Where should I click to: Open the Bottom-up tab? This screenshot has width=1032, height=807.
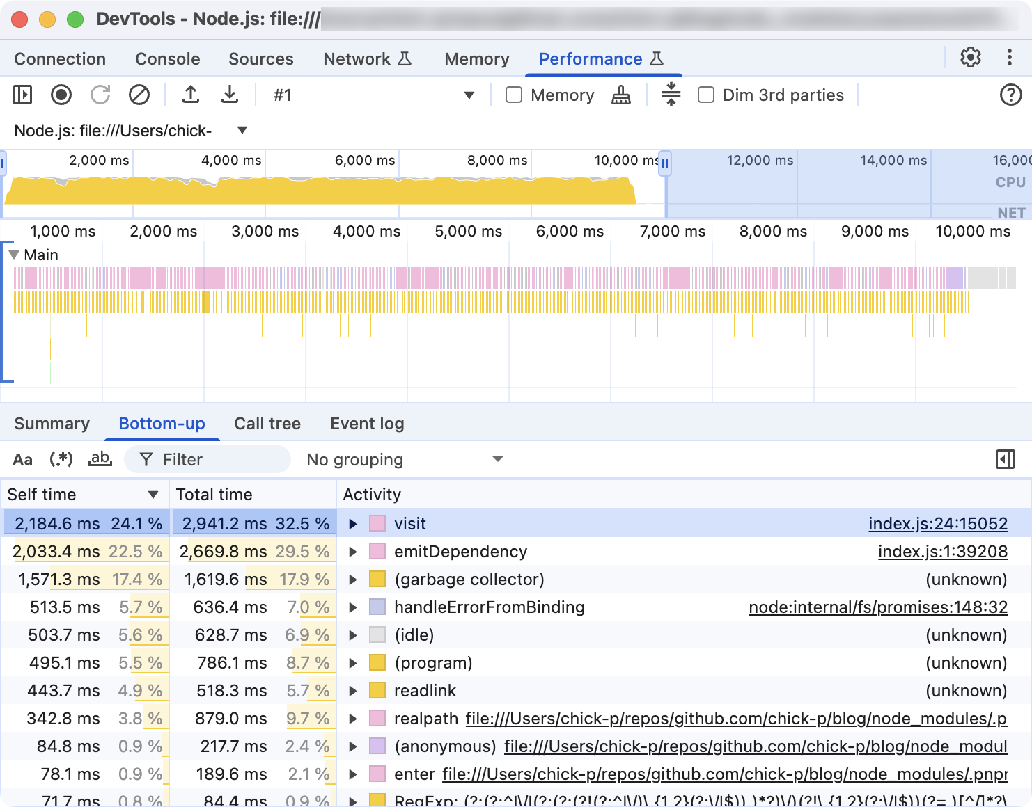(162, 424)
